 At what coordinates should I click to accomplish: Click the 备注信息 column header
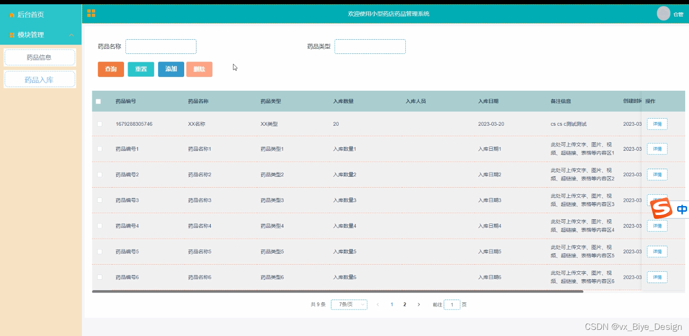[x=561, y=101]
